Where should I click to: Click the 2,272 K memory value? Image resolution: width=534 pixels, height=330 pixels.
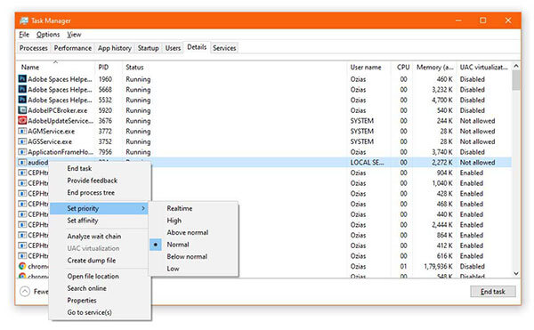(x=442, y=163)
